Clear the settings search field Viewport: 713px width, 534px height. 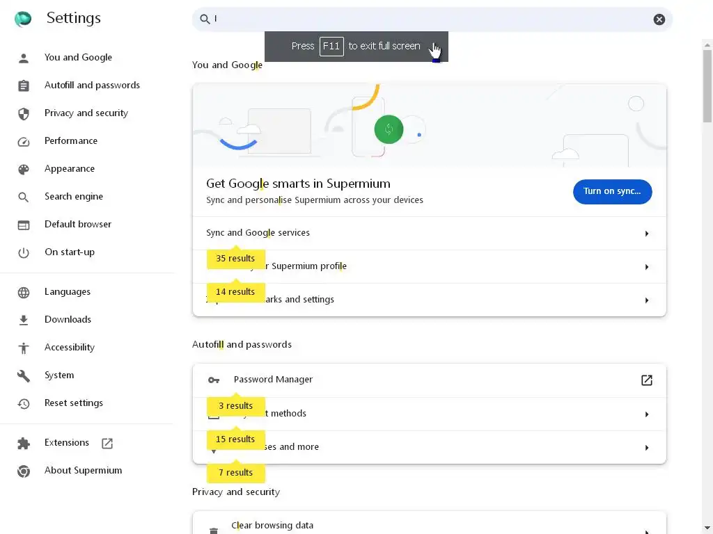point(659,19)
